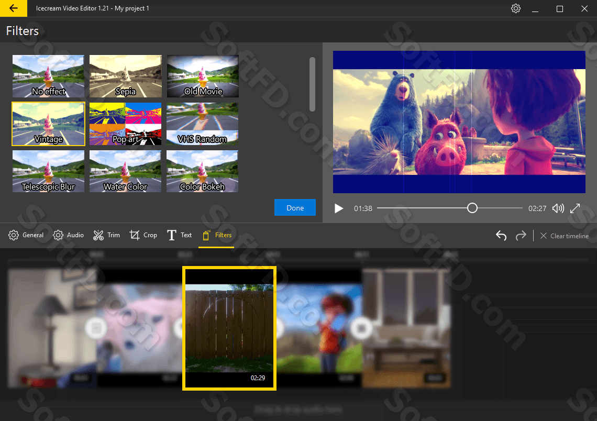Viewport: 597px width, 421px height.
Task: Close the Icecream Video Editor window
Action: click(584, 8)
